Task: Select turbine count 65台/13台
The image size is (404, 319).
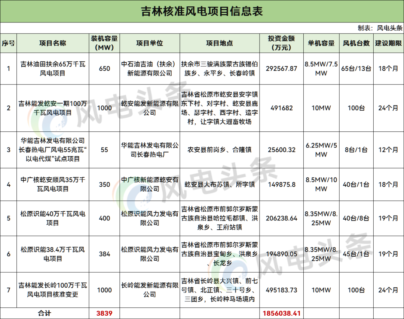Action: (356, 69)
